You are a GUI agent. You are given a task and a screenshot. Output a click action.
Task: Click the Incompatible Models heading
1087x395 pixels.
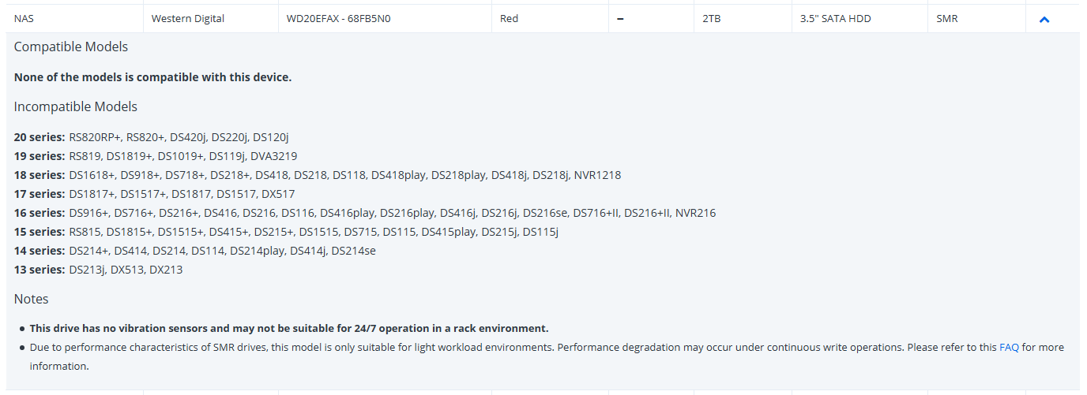click(76, 106)
